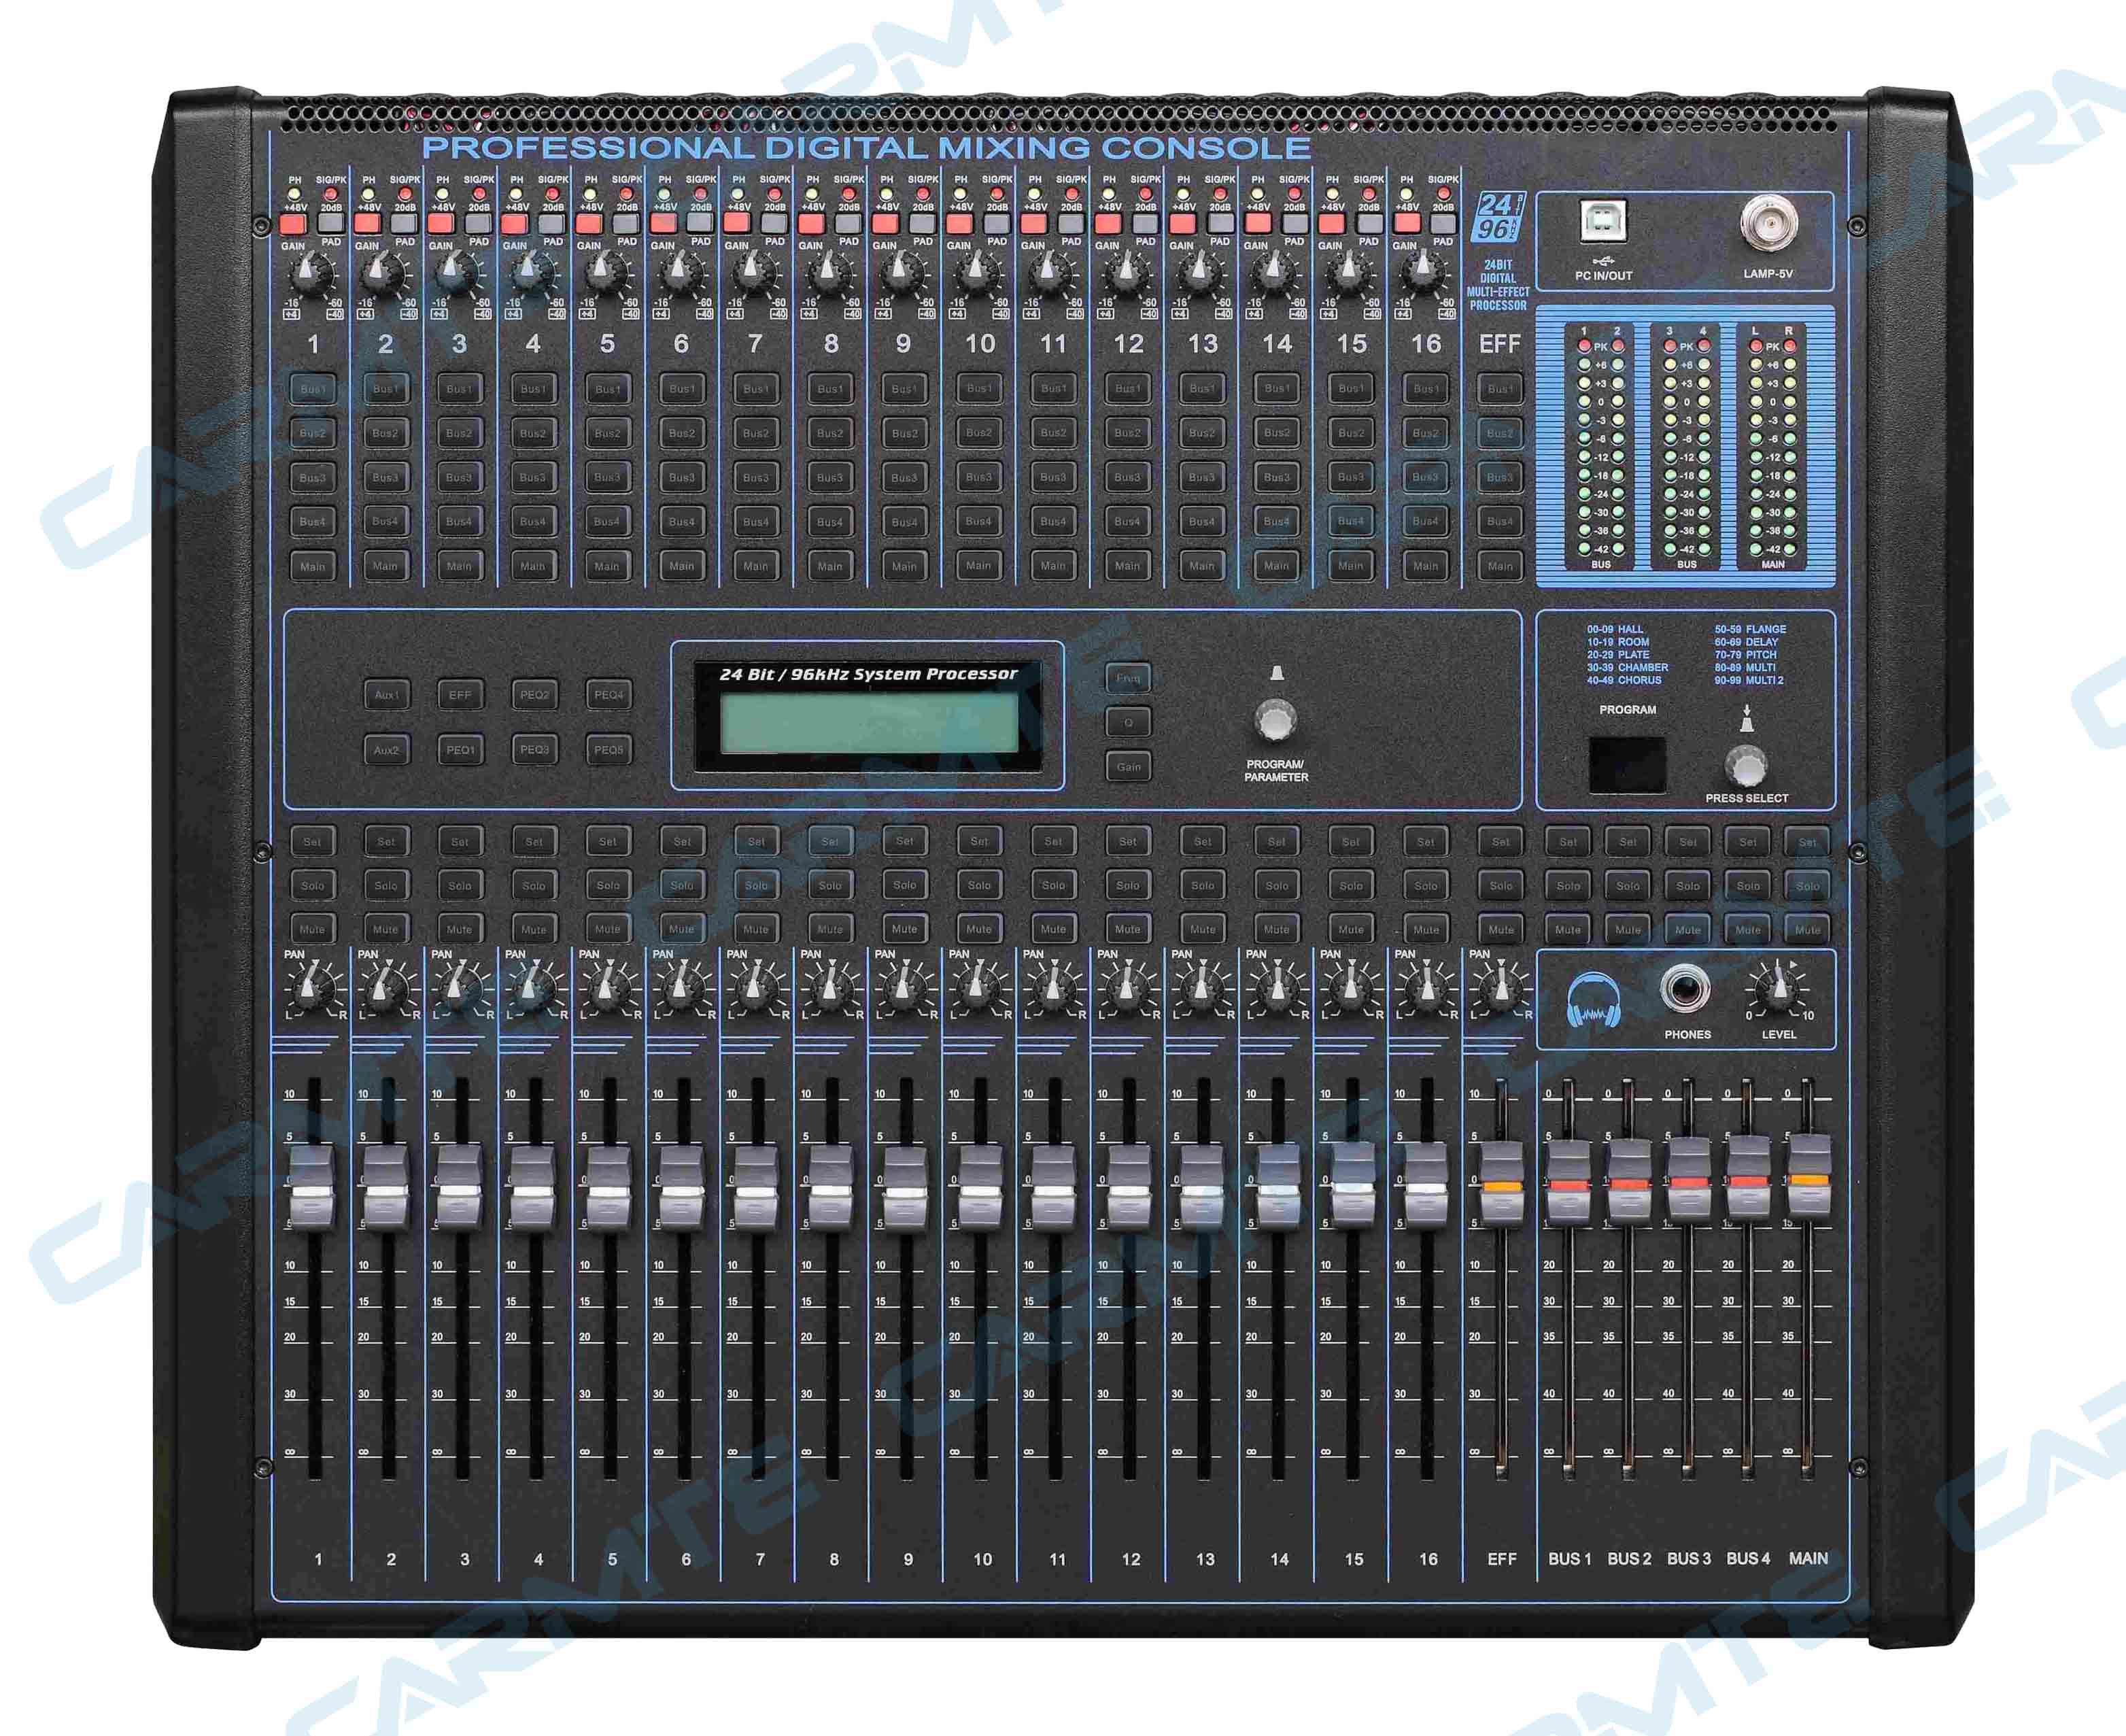Mute channel 6

[682, 930]
